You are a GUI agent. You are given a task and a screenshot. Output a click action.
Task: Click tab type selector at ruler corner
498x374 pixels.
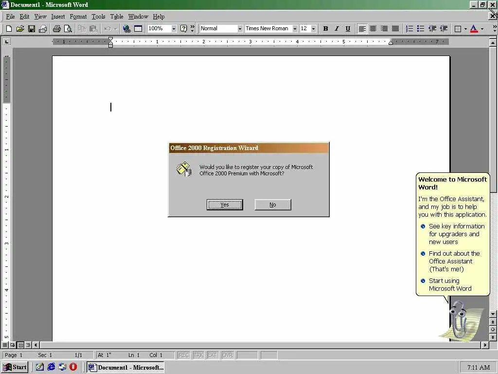(6, 41)
